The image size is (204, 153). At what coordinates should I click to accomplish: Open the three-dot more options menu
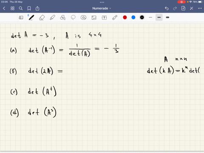[200, 8]
